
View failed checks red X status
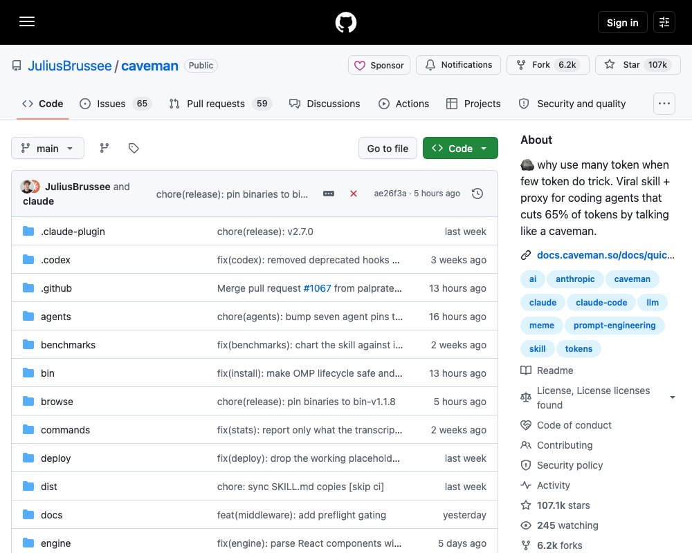354,194
